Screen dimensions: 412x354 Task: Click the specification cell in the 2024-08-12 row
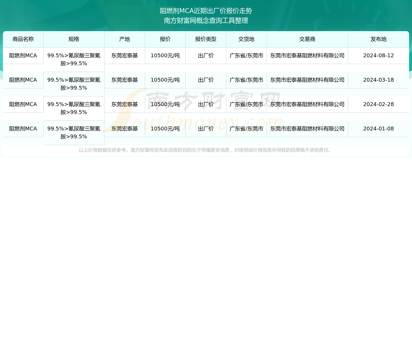click(x=74, y=59)
